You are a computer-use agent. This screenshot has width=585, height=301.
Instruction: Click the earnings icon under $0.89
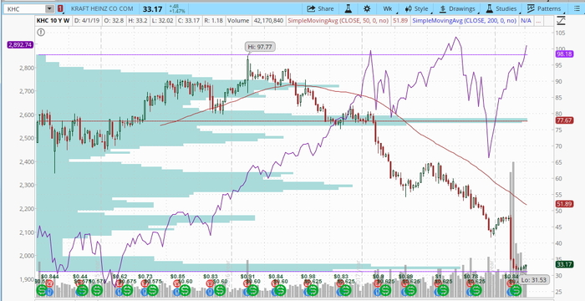click(404, 283)
